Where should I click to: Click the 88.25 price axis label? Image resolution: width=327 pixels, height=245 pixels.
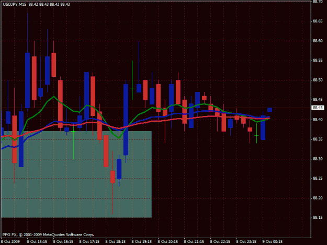(318, 179)
